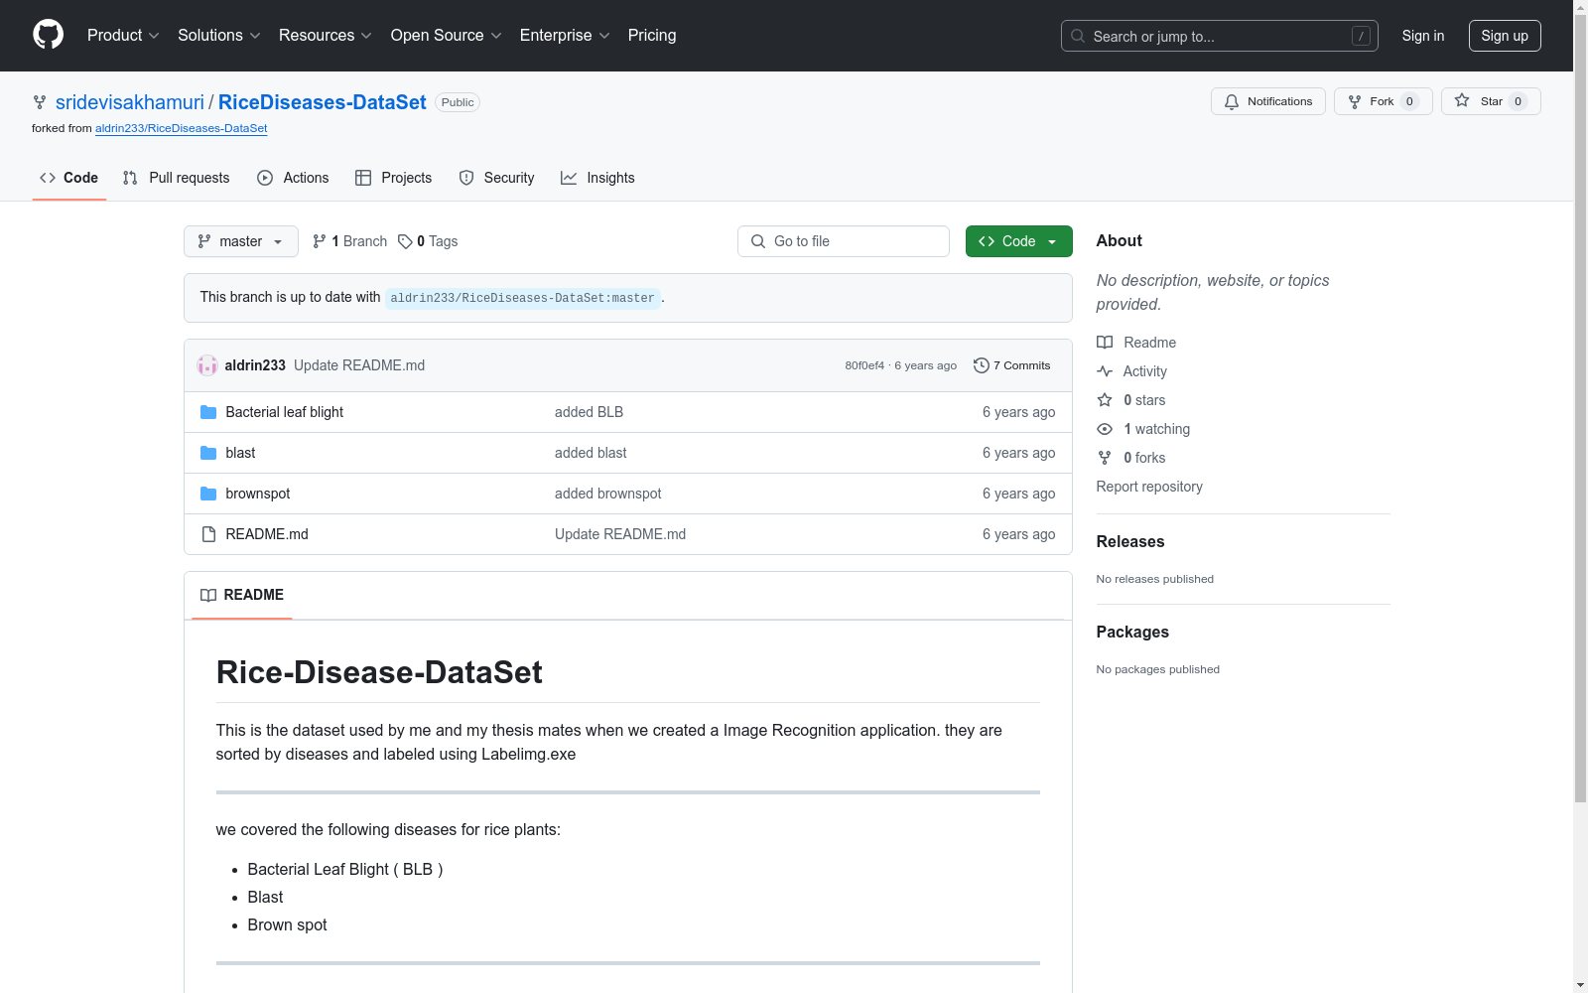The height and width of the screenshot is (993, 1588).
Task: Open the README.md file link
Action: click(267, 534)
